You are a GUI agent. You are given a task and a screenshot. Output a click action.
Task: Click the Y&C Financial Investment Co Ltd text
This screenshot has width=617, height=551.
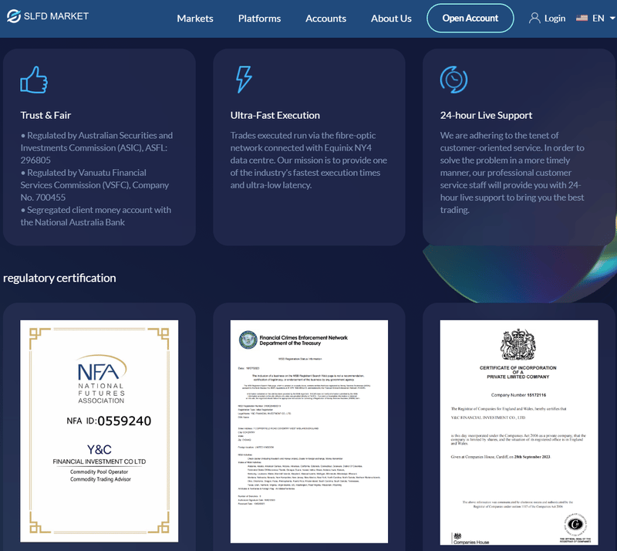click(x=99, y=455)
